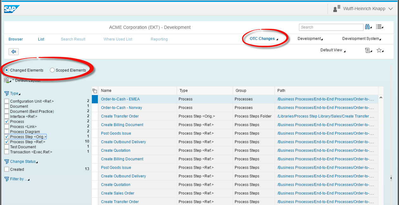The height and width of the screenshot is (205, 399).
Task: Click the favorites star icon
Action: (380, 50)
